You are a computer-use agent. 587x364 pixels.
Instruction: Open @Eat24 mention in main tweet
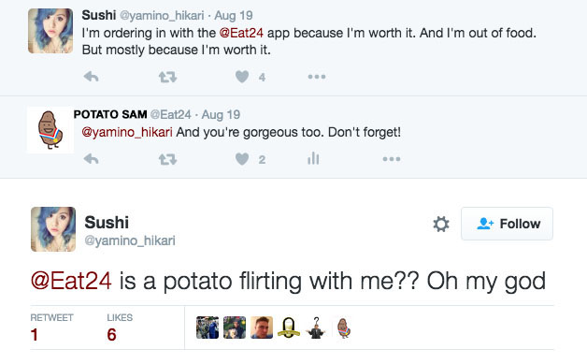[71, 281]
